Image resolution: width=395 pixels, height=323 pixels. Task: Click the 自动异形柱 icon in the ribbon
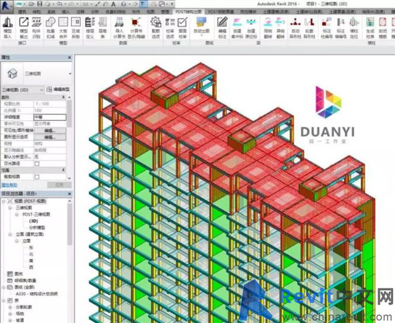[x=295, y=22]
